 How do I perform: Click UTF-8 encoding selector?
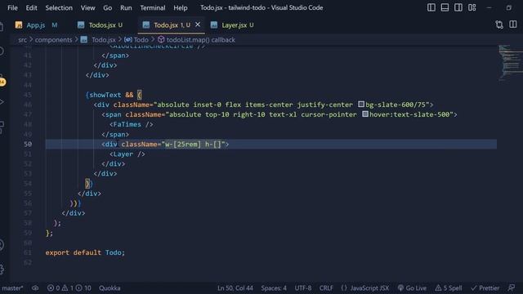point(303,288)
